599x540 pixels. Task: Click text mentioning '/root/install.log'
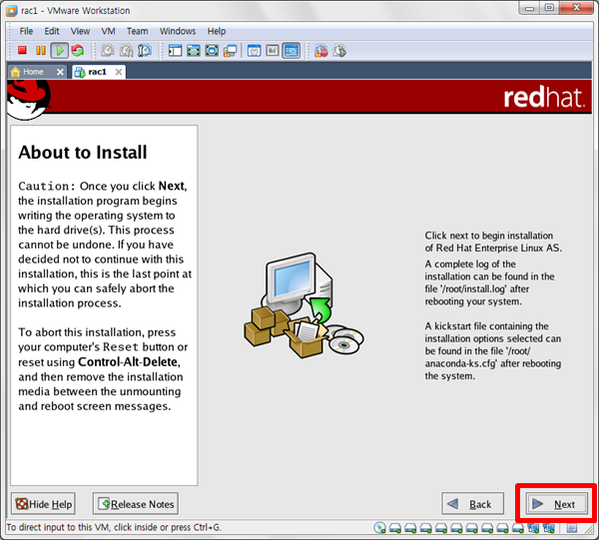click(x=473, y=288)
